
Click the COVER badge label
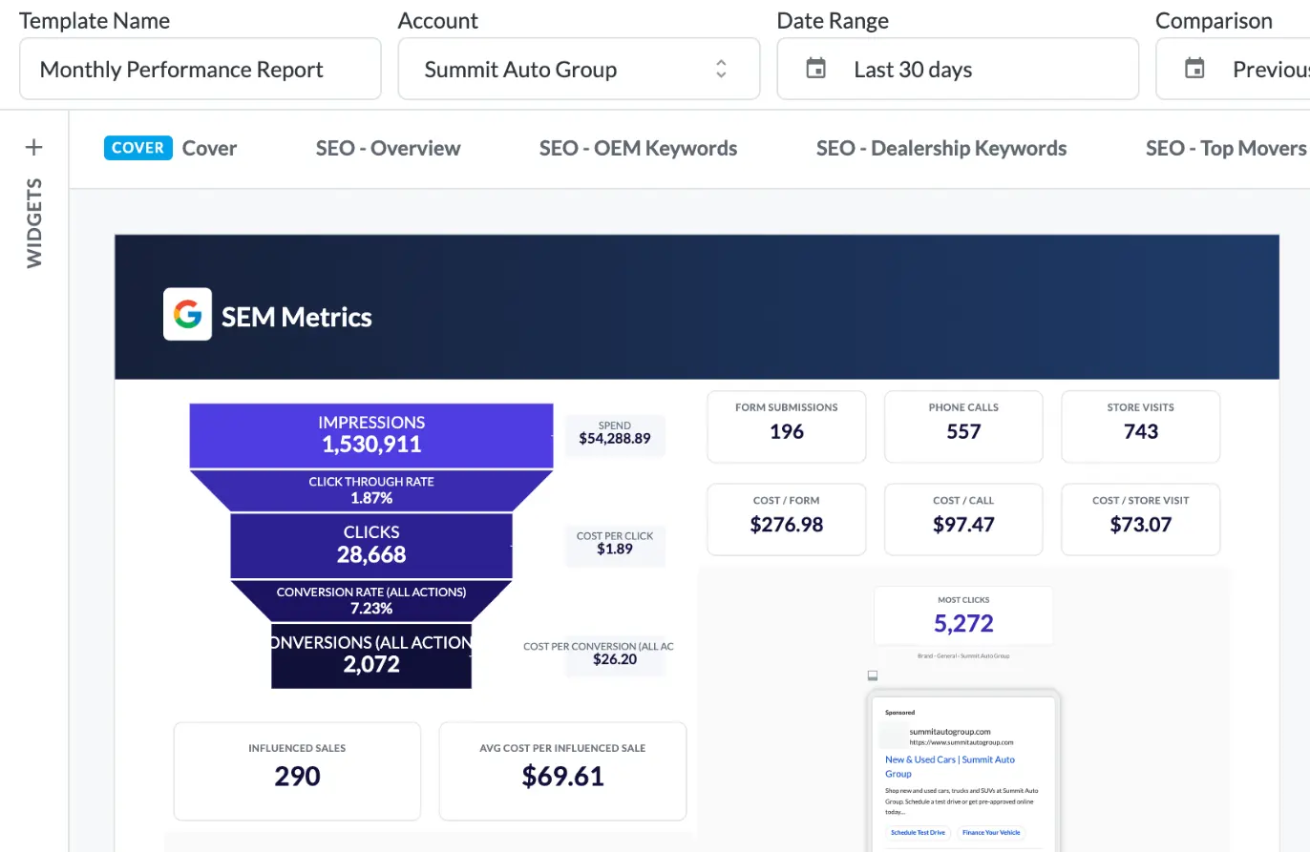coord(138,148)
